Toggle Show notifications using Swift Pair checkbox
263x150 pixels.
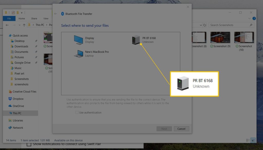coord(30,144)
